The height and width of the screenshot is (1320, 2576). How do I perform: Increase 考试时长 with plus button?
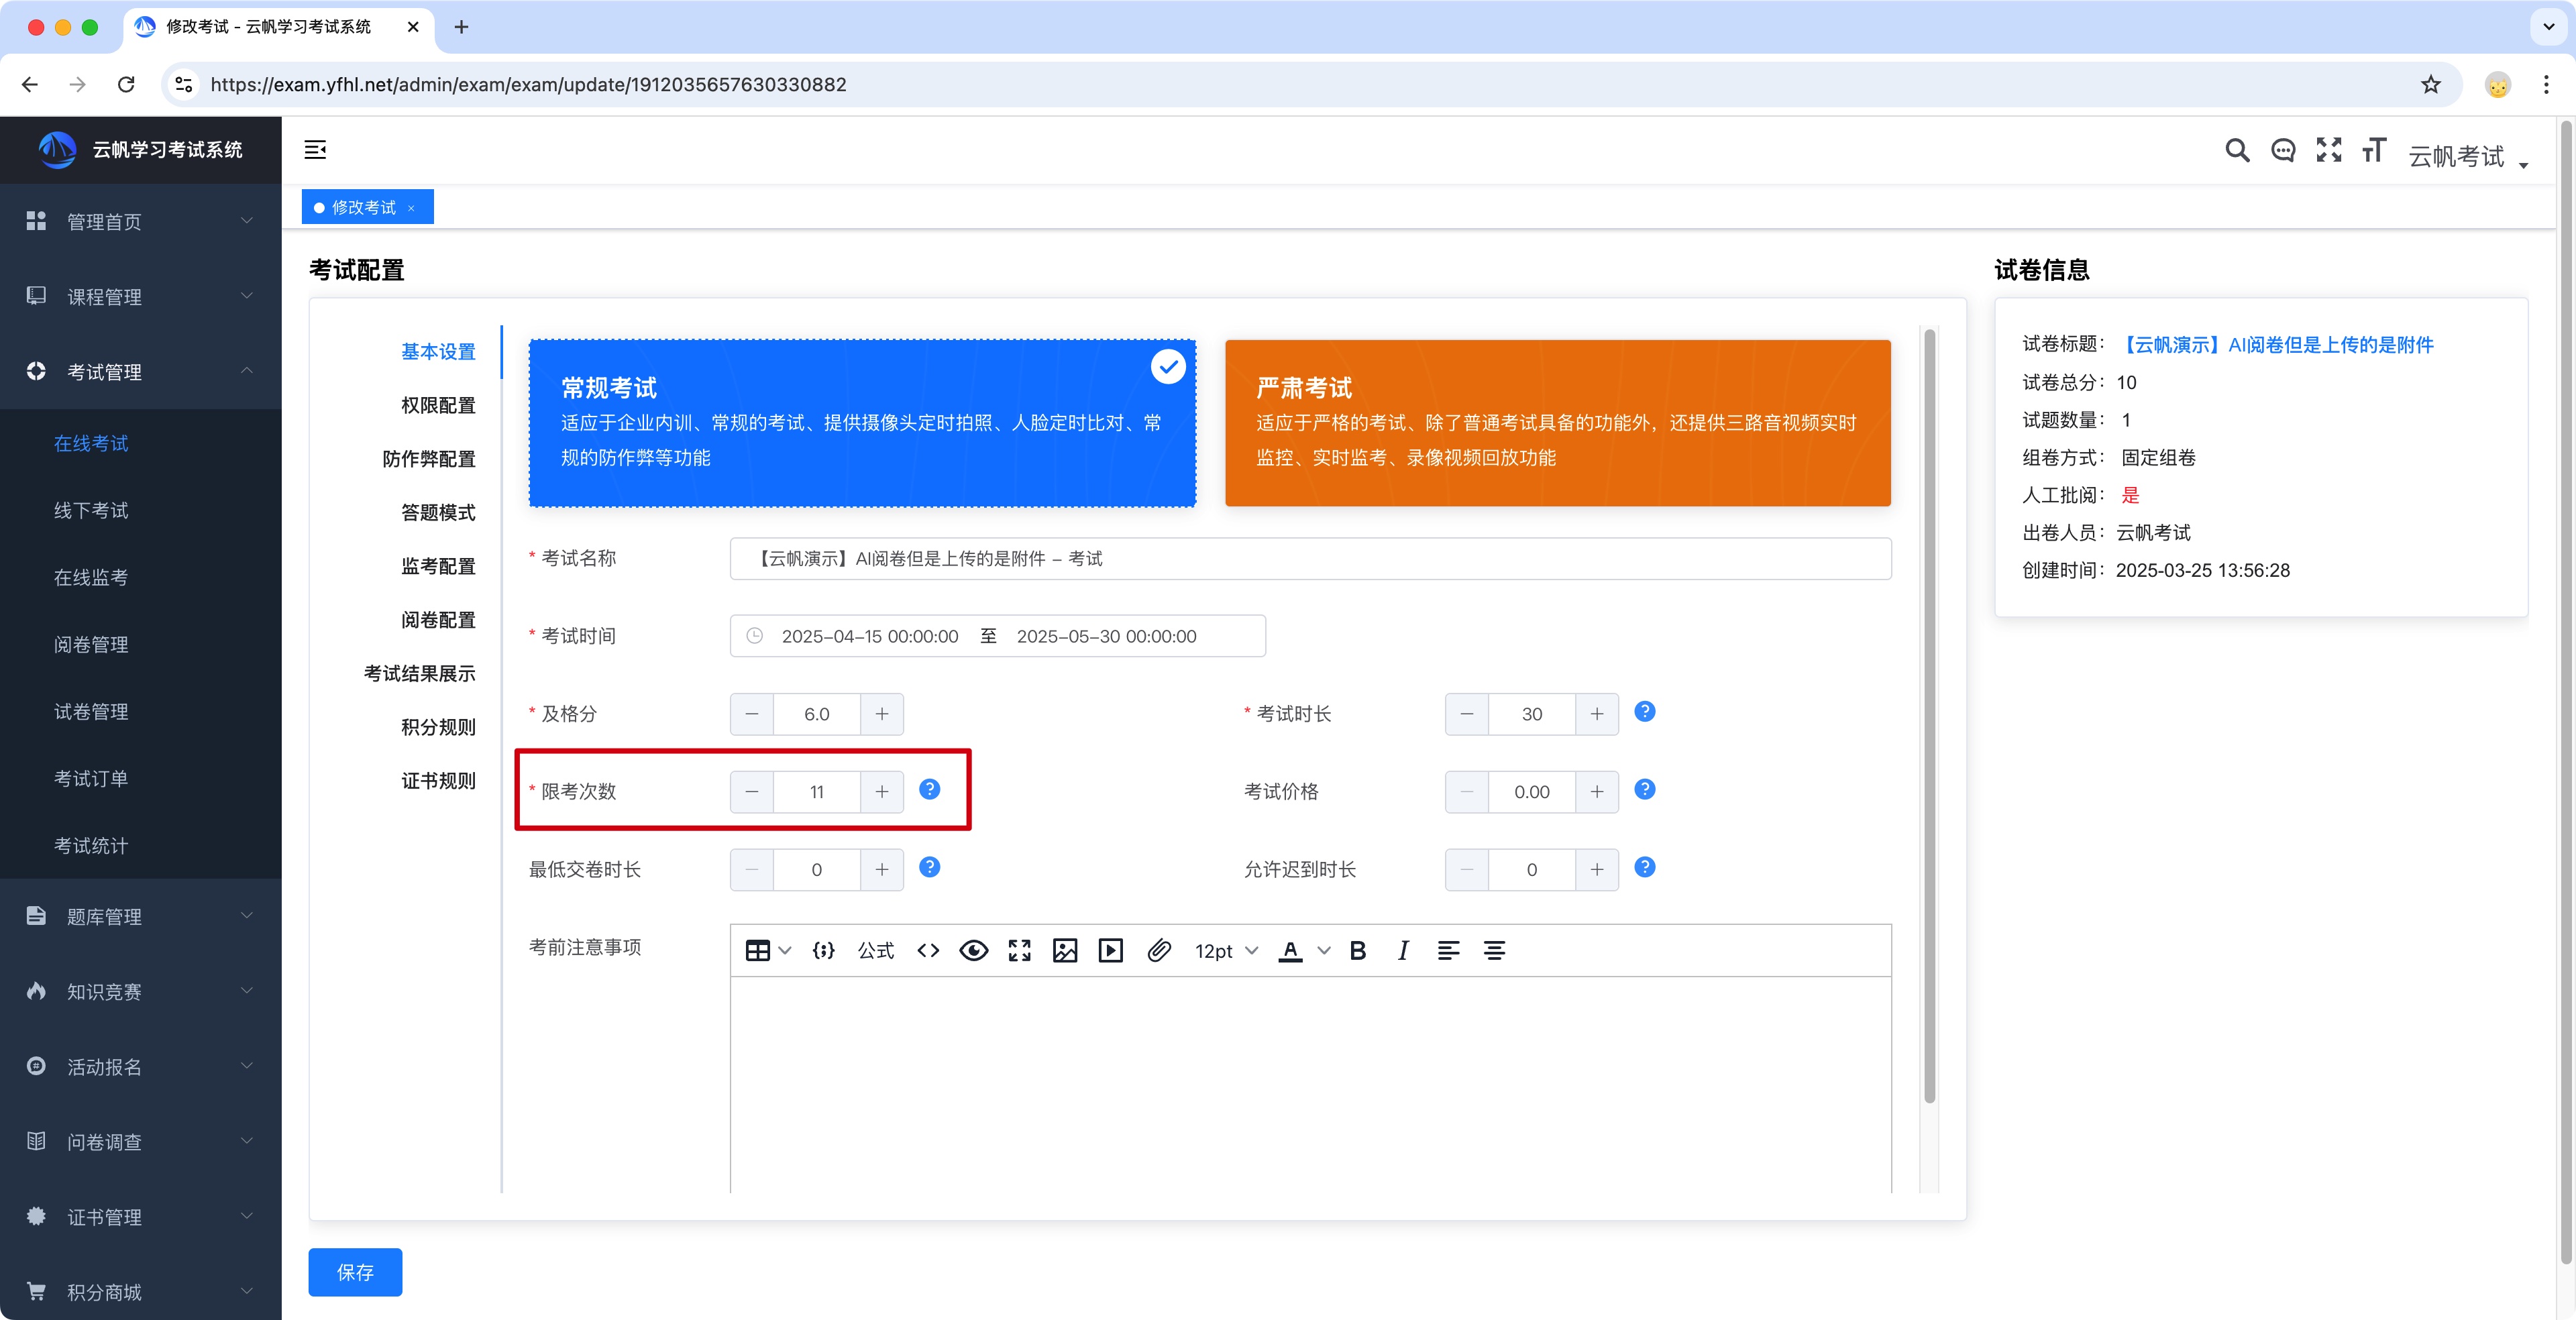pyautogui.click(x=1597, y=714)
